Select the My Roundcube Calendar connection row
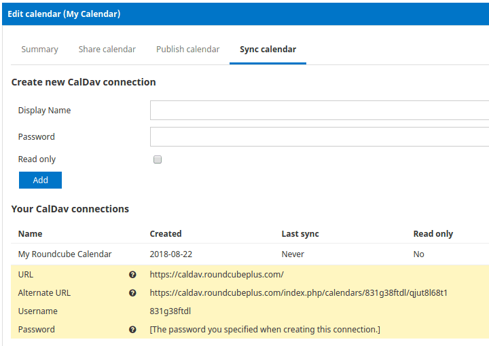 [250, 254]
